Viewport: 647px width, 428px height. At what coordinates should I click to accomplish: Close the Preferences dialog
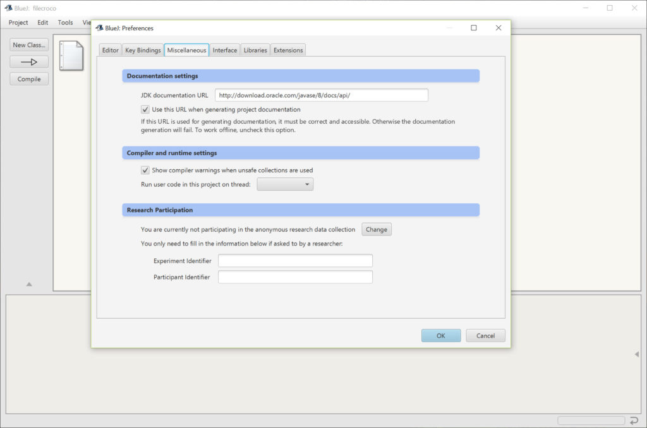pyautogui.click(x=499, y=28)
